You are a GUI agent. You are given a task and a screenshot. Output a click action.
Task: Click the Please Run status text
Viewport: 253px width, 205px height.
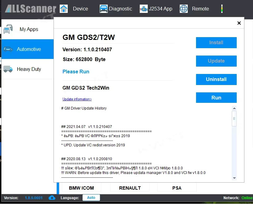76,72
